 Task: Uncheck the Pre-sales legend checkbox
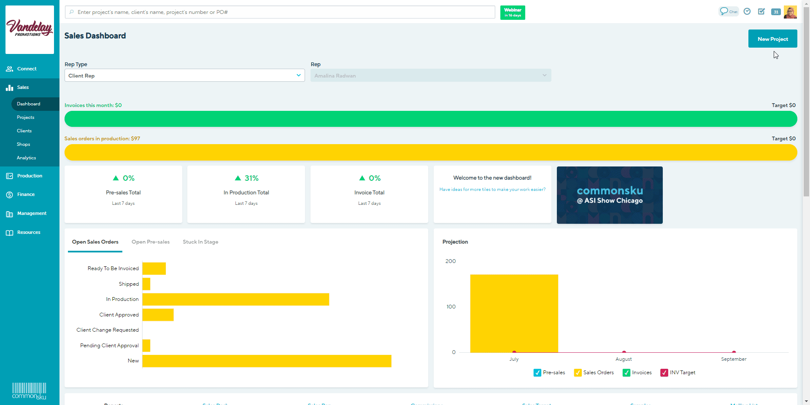tap(537, 373)
